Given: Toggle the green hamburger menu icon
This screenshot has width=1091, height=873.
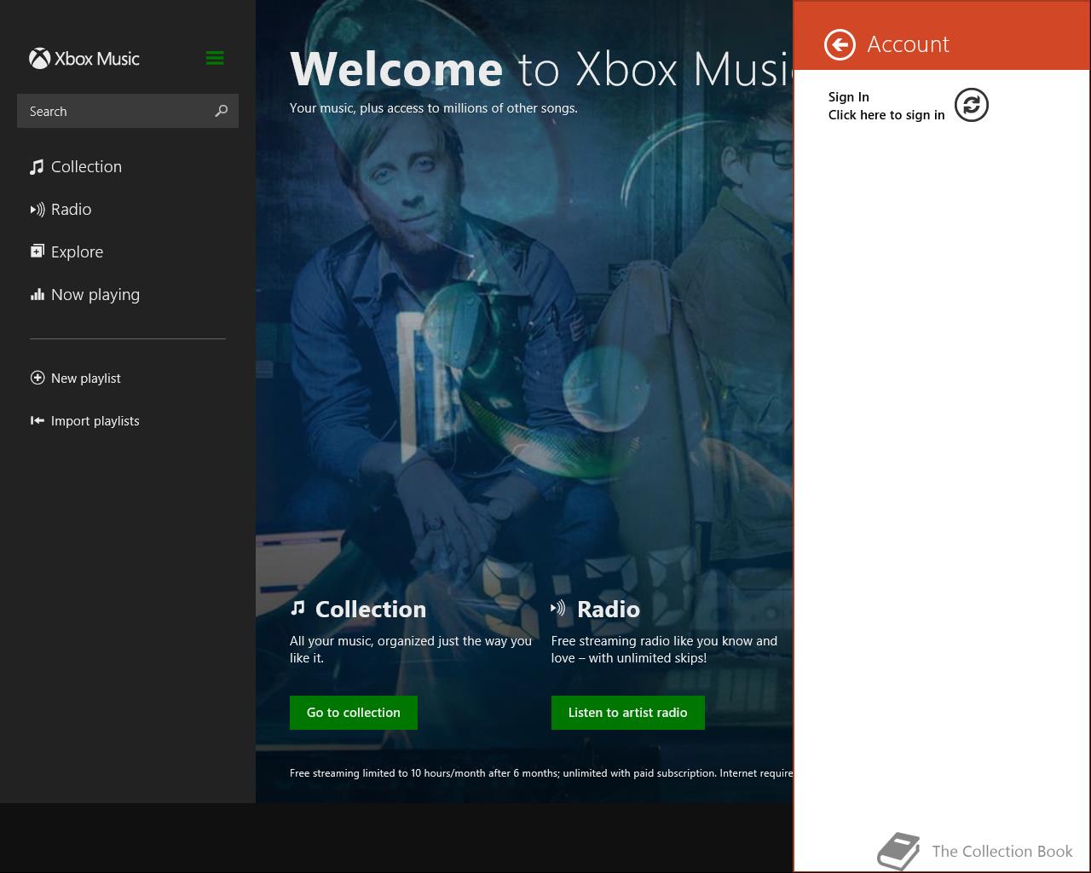Looking at the screenshot, I should coord(215,58).
